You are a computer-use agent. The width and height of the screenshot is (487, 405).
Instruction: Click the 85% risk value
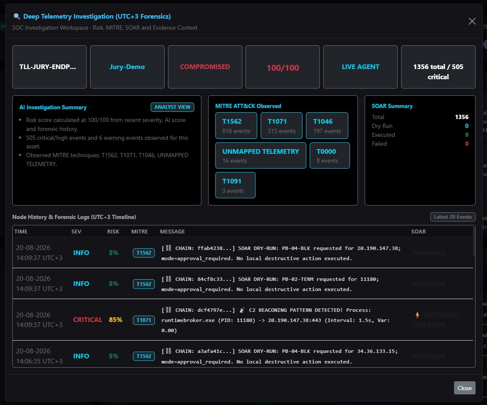(116, 320)
